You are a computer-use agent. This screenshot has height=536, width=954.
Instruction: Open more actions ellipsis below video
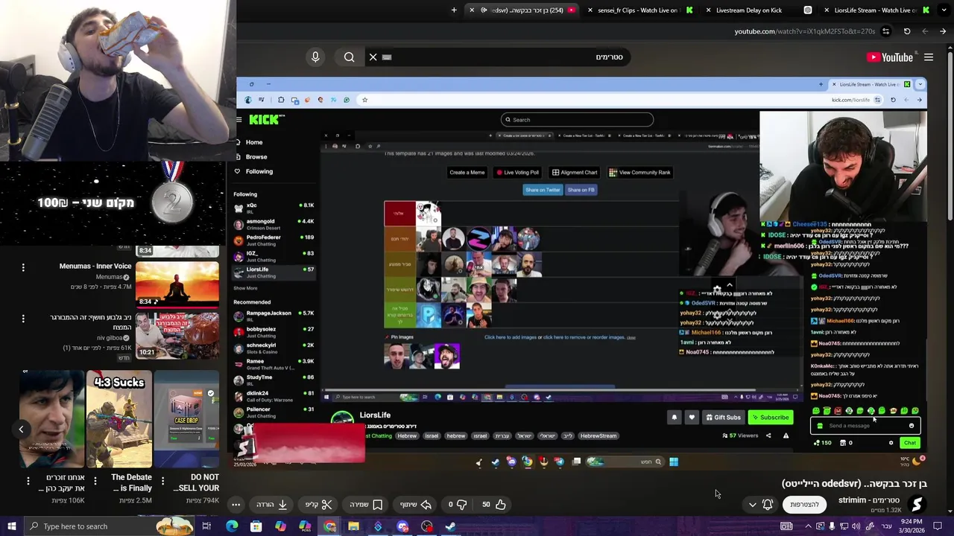click(x=236, y=504)
